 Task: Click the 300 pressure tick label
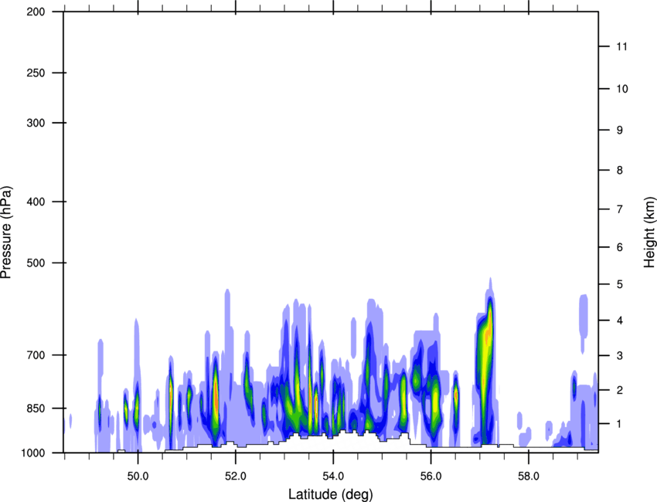click(x=36, y=123)
